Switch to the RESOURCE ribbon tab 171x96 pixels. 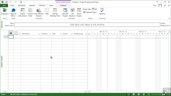(x=22, y=5)
